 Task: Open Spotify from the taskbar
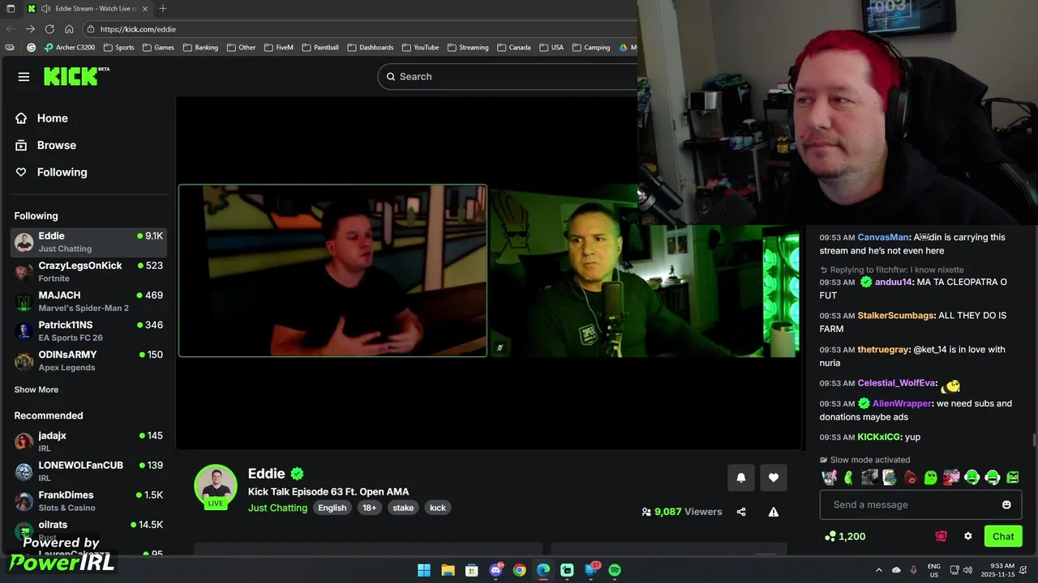point(615,570)
